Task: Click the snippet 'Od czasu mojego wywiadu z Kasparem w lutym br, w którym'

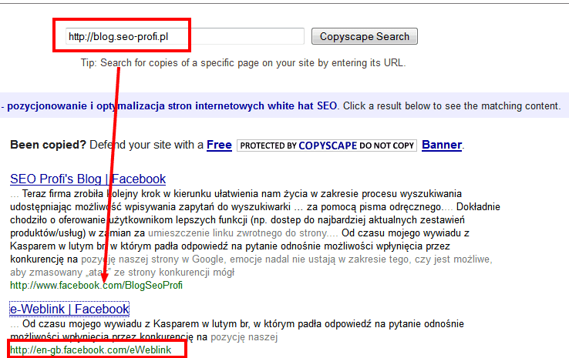Action: [x=237, y=330]
